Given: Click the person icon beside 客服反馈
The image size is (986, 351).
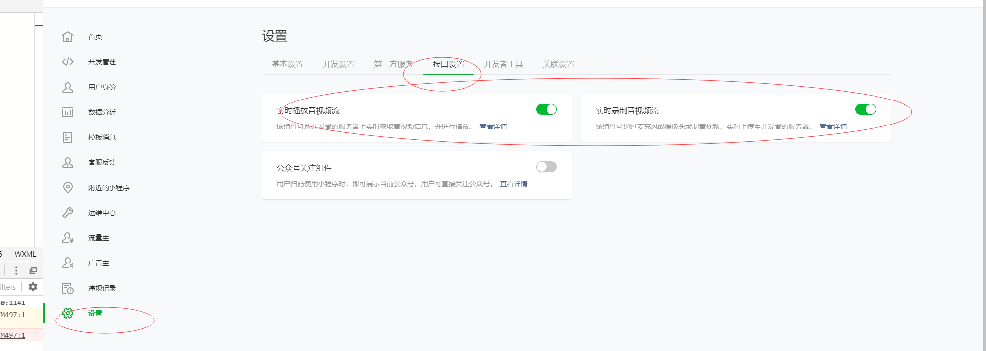Looking at the screenshot, I should coord(68,162).
